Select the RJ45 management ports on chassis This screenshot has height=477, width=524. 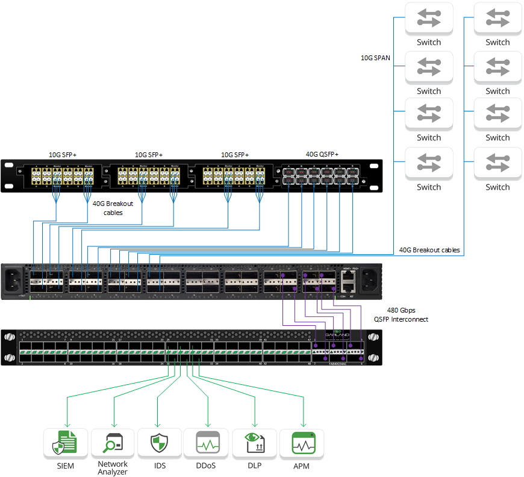[348, 279]
